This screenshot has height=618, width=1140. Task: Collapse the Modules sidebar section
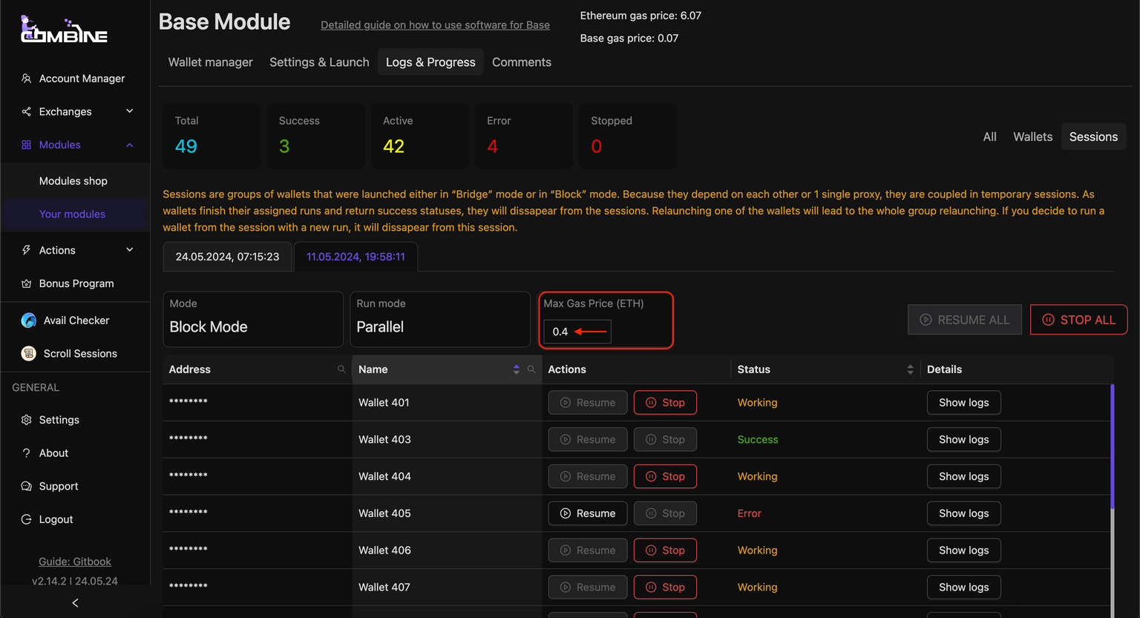tap(130, 145)
